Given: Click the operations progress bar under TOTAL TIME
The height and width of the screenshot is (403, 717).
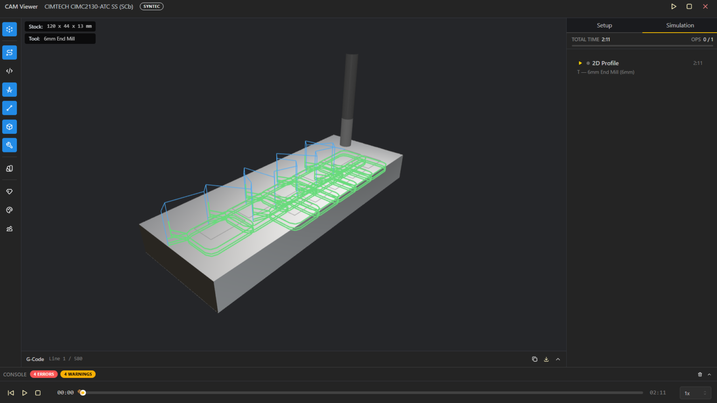Looking at the screenshot, I should pyautogui.click(x=642, y=46).
